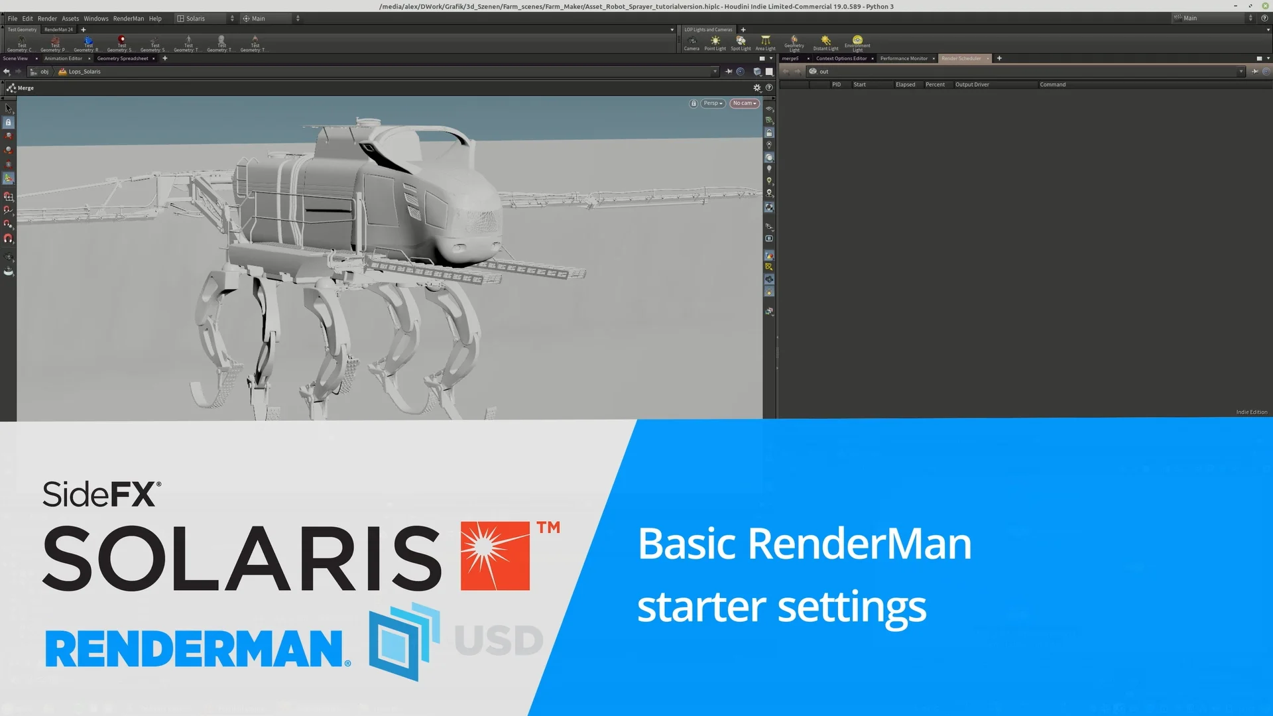Open the Main take dropdown near menu bar
Viewport: 1273px width, 716px height.
pos(271,19)
